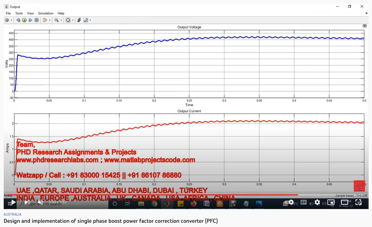Open the Tools menu
The height and width of the screenshot is (227, 372).
click(x=19, y=13)
